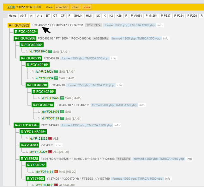Open sample id:YF129621
204x187 pixels.
click(x=44, y=71)
